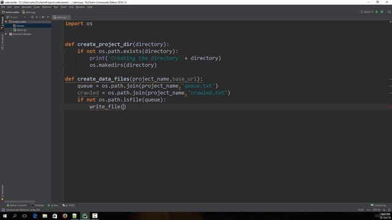Screen dimensions: 392x220
Task: Click collapse all icon in Project panel
Action: (37, 17)
